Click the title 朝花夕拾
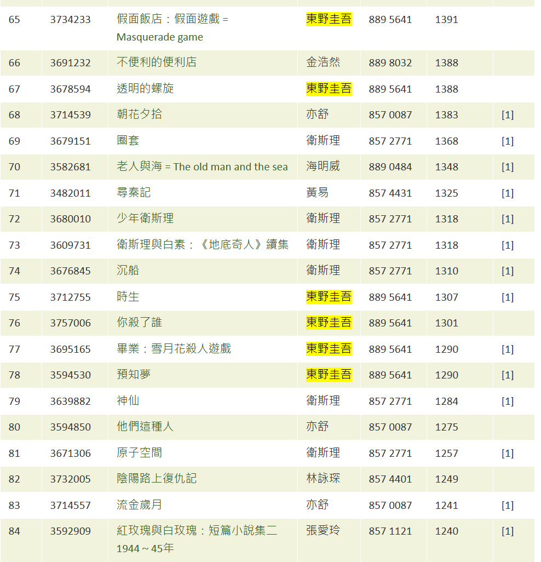 tap(140, 114)
